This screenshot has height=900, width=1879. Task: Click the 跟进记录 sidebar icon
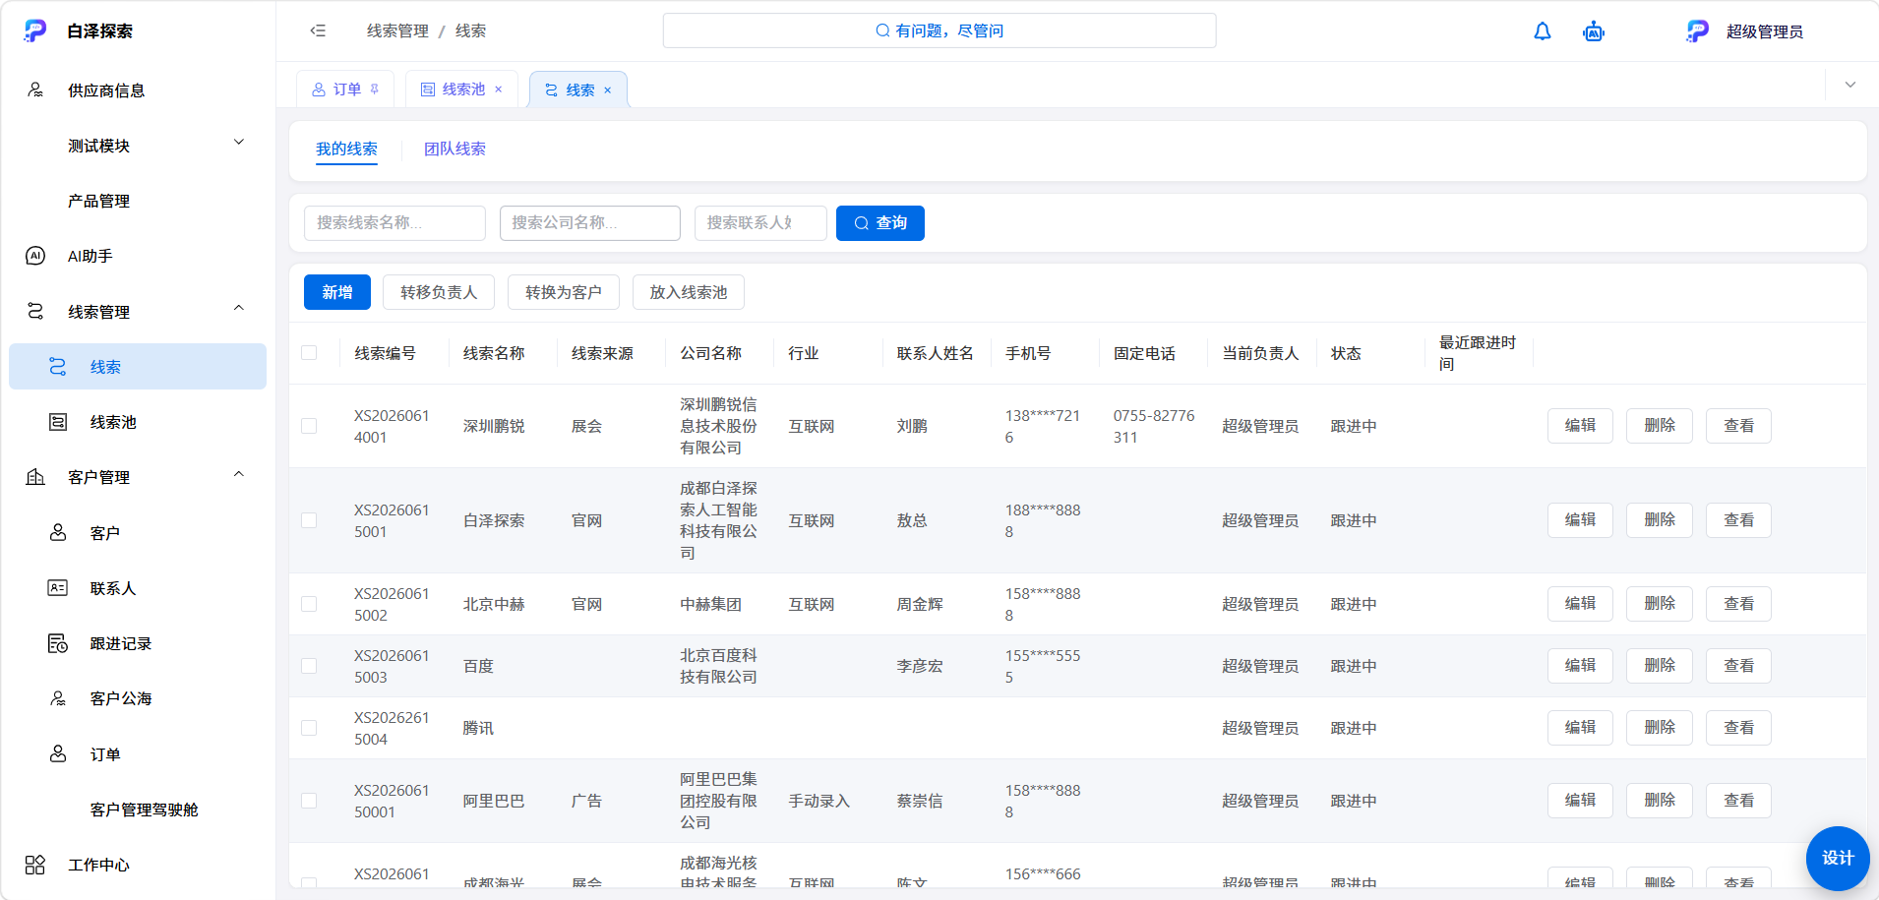pos(58,643)
